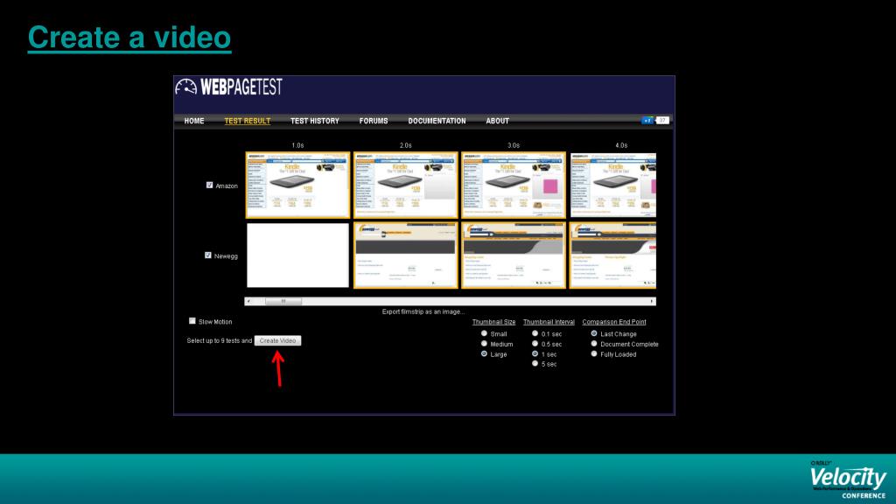Open Newegg thumbnail at 3.0s
This screenshot has width=896, height=504.
coord(514,255)
